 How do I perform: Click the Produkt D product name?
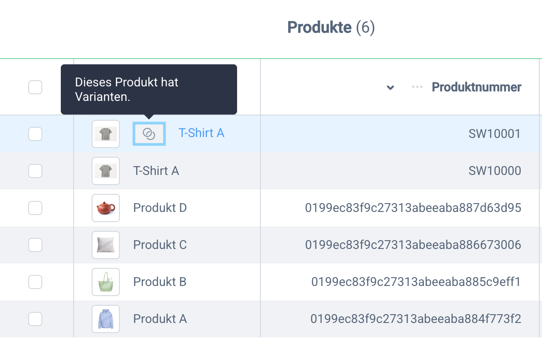click(x=160, y=208)
